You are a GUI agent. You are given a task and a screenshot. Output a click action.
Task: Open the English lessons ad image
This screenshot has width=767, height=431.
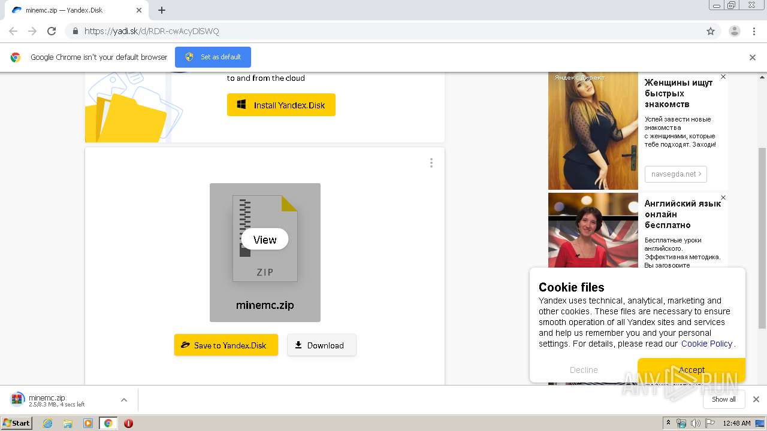coord(593,230)
